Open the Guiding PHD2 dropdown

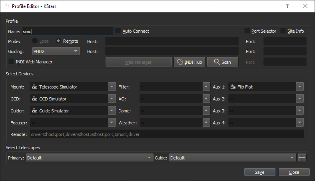pos(56,51)
